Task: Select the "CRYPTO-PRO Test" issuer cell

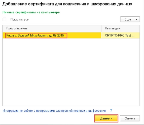Action: [x=121, y=35]
